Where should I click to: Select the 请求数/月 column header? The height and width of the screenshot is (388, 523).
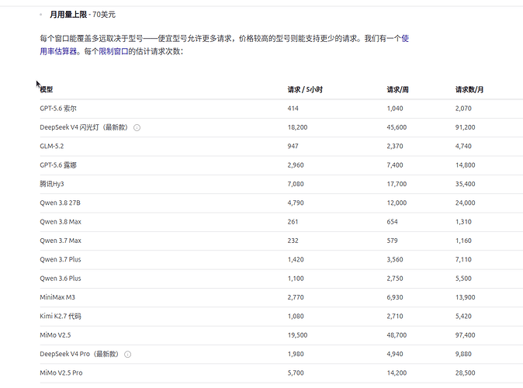(469, 89)
